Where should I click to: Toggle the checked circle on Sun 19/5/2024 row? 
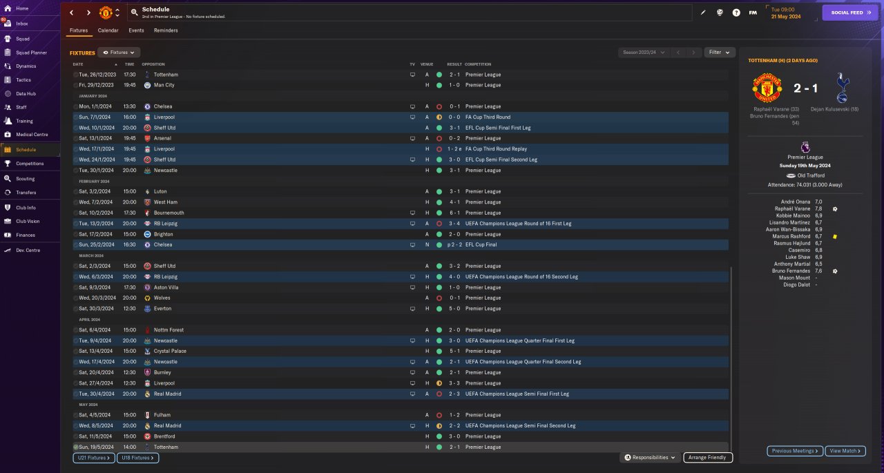coord(75,447)
